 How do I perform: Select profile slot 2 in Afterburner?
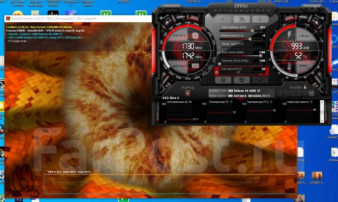[x=286, y=93]
